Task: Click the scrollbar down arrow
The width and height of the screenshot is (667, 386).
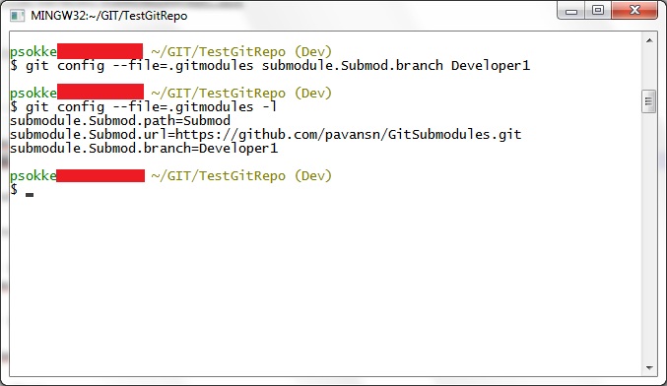Action: click(649, 367)
